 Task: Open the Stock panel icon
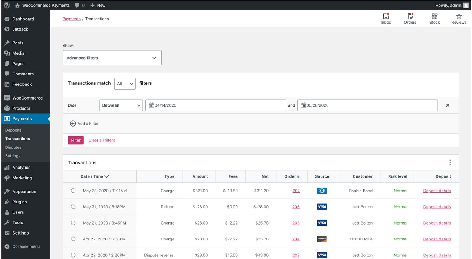click(435, 16)
